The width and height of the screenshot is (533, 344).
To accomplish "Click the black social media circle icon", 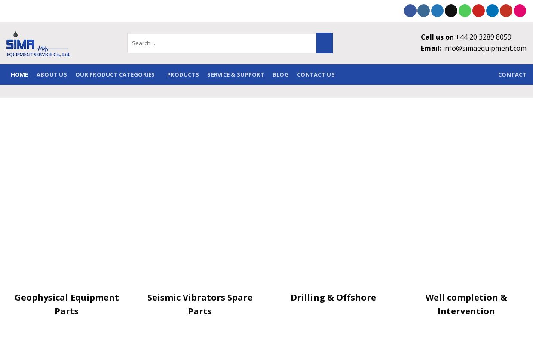I will (451, 11).
